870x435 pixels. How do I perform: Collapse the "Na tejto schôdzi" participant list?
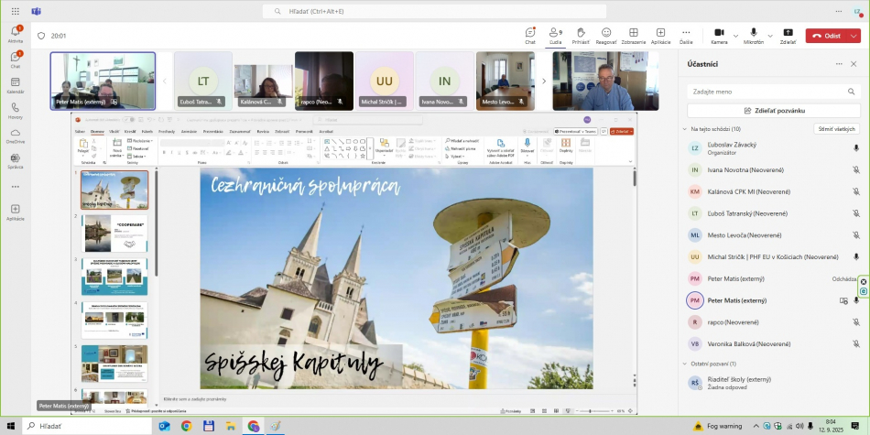(x=684, y=129)
